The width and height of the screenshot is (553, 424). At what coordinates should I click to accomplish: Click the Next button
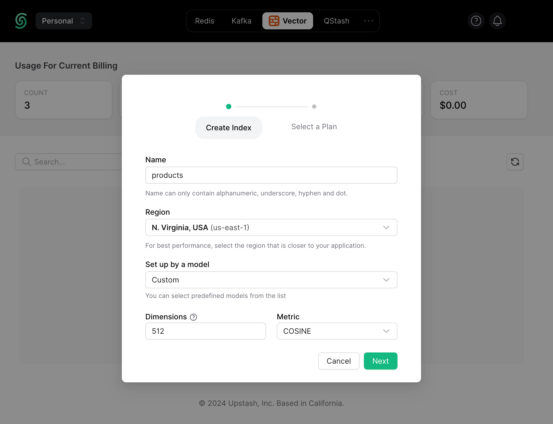tap(380, 361)
